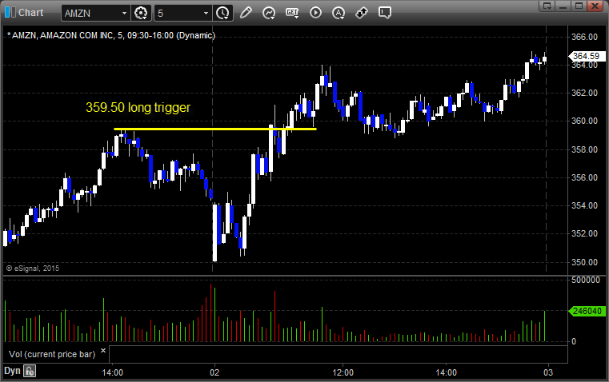The height and width of the screenshot is (382, 609).
Task: Click the detach window icon in title bar
Action: point(547,6)
